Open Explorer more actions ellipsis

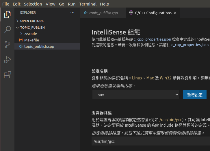[x=72, y=12]
